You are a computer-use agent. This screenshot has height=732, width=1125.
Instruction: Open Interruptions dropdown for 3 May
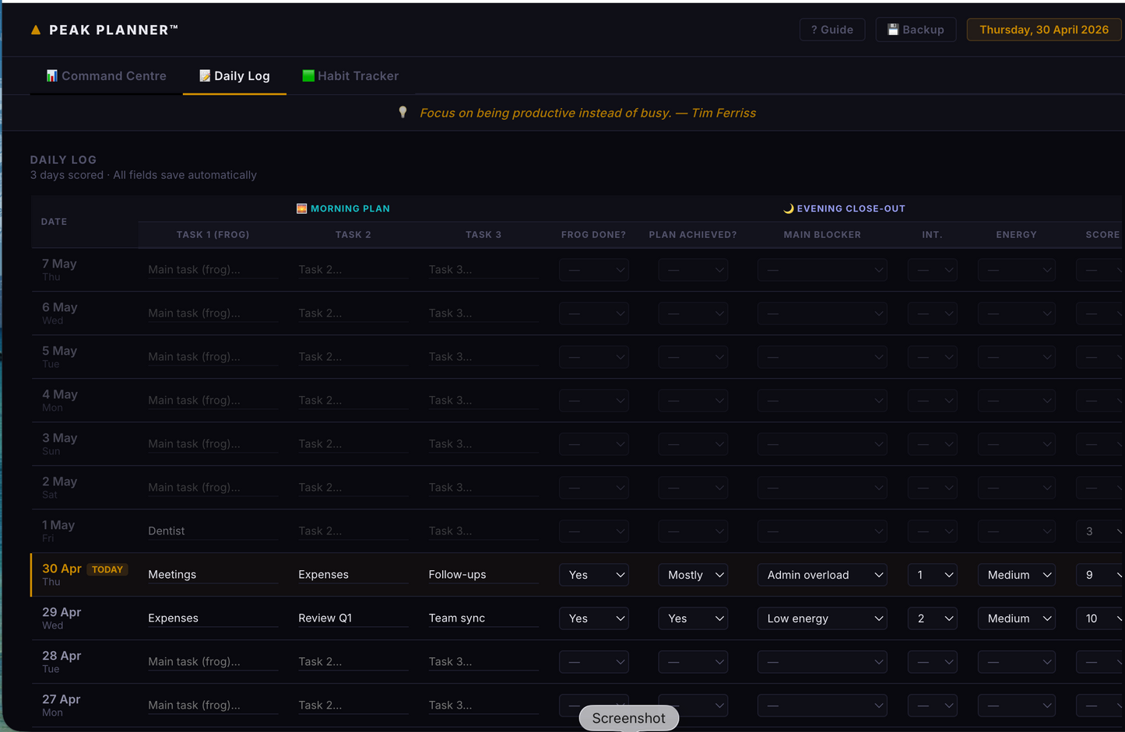click(x=933, y=444)
